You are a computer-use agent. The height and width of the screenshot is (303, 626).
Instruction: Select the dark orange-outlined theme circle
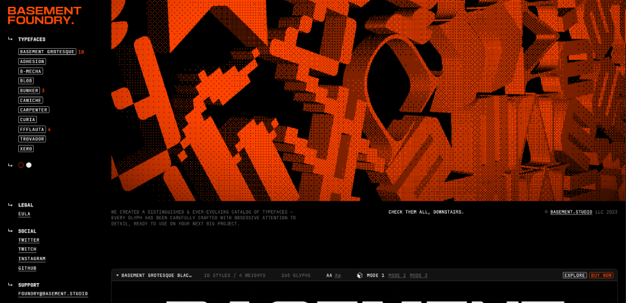coord(21,165)
